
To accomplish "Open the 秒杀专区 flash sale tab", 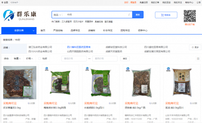I will pyautogui.click(x=108, y=30).
